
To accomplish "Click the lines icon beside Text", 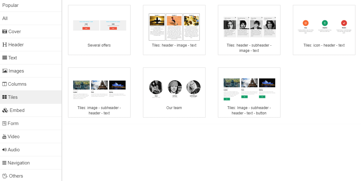I will tap(5, 58).
